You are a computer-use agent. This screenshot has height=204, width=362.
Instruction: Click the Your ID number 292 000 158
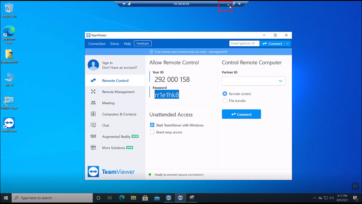pos(172,79)
